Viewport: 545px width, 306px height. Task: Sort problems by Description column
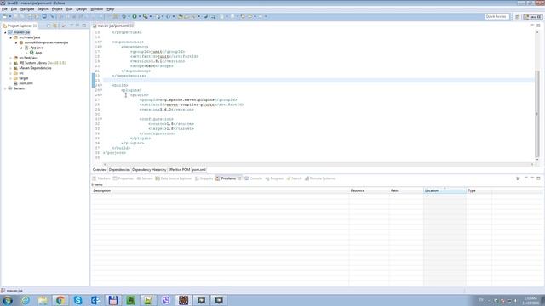click(220, 190)
